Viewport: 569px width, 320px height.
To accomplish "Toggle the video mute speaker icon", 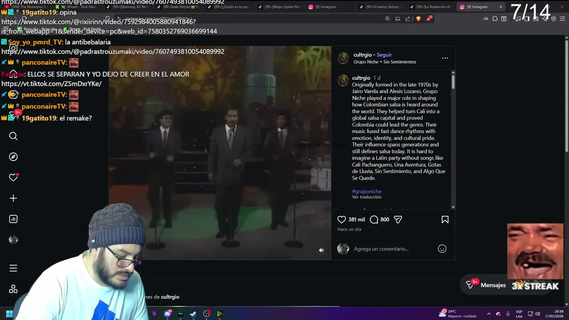I will (321, 250).
